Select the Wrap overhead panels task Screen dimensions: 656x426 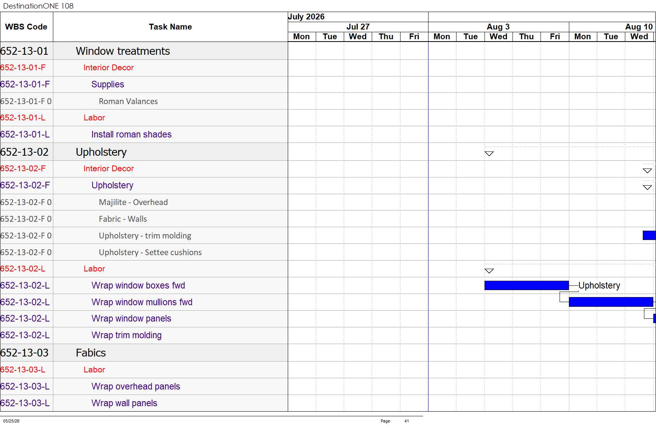point(136,386)
